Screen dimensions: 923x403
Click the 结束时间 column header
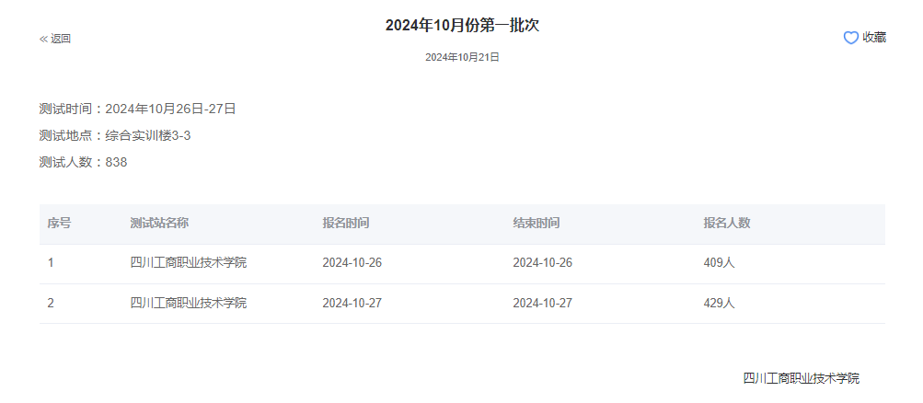(536, 224)
